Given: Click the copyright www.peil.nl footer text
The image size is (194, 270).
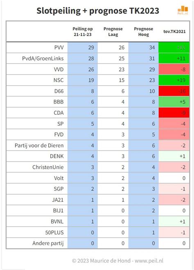Looking at the screenshot, I should pos(117,261).
